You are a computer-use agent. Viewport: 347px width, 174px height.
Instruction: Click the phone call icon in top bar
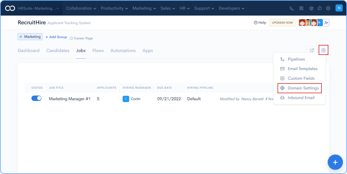[x=292, y=8]
